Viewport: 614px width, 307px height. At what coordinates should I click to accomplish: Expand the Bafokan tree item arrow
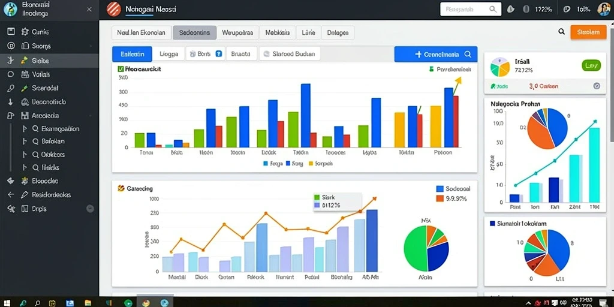click(25, 142)
